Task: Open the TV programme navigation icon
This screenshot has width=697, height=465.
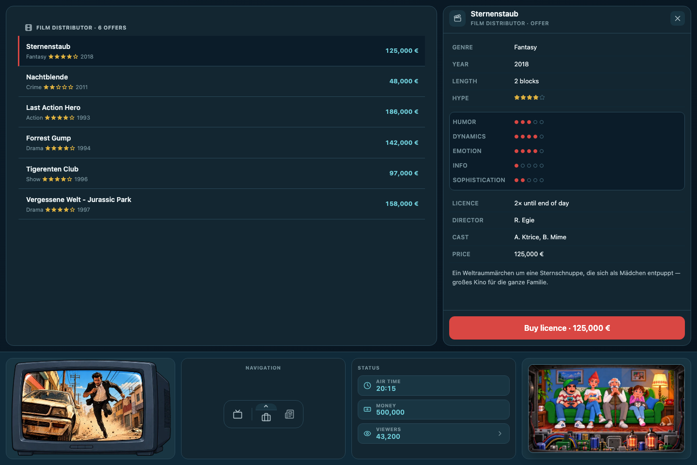Action: 238,414
